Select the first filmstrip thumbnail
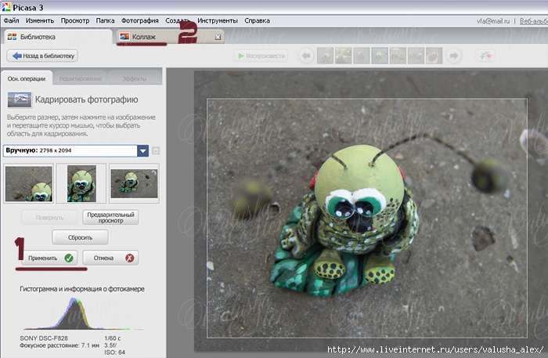Image resolution: width=548 pixels, height=358 pixels. pos(325,56)
